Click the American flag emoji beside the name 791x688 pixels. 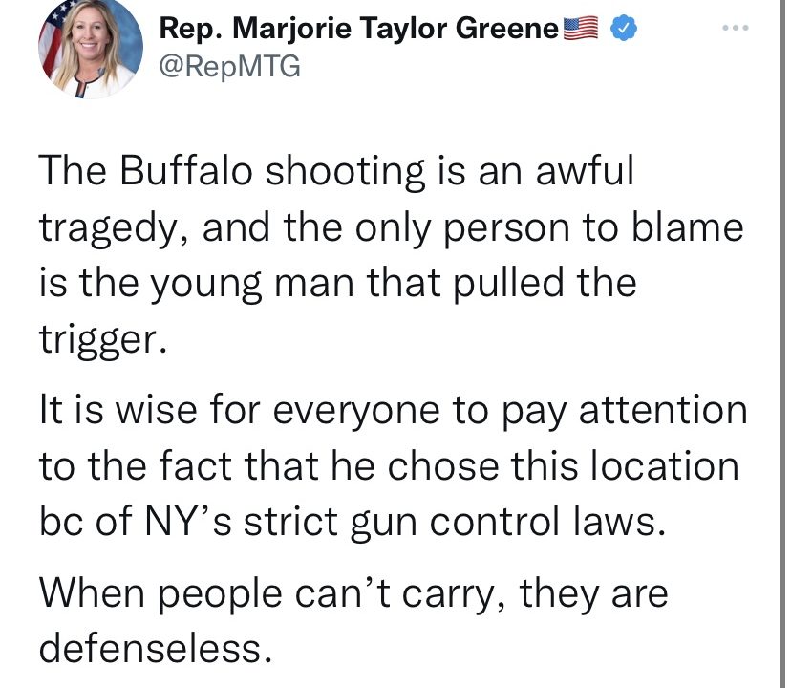coord(580,29)
